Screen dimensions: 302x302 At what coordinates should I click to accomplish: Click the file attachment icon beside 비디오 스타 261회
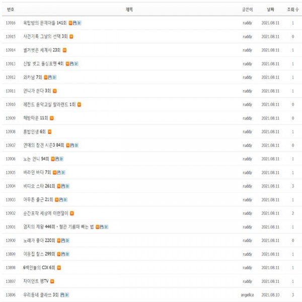pos(63,186)
